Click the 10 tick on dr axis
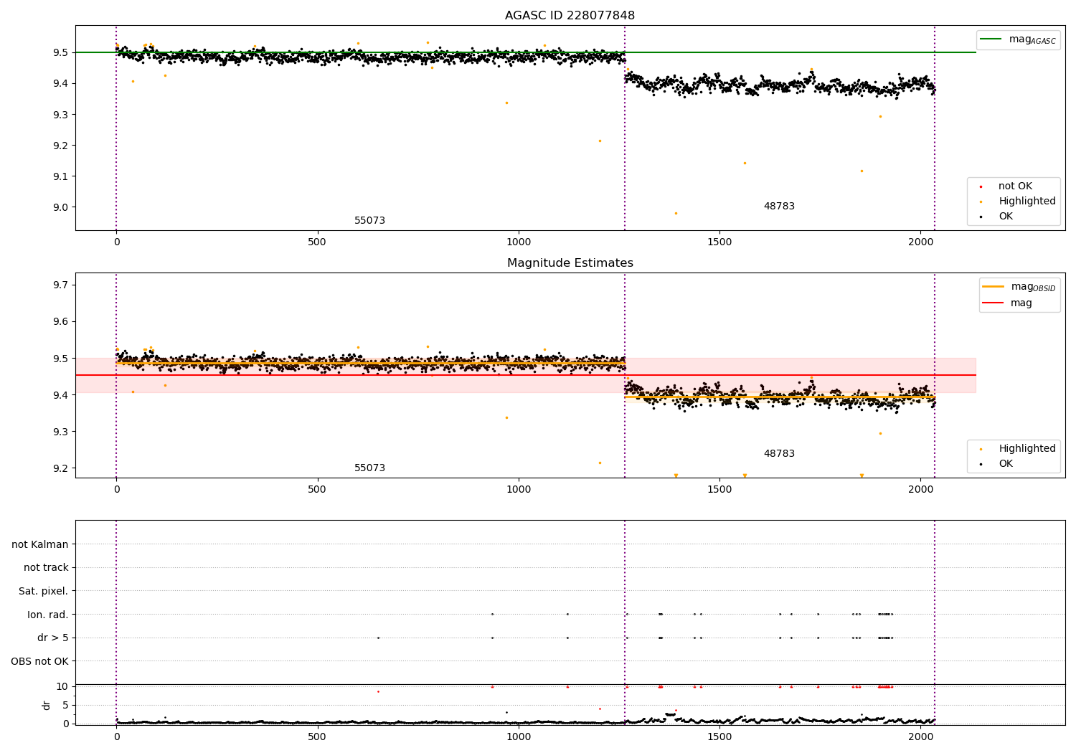 (x=62, y=686)
